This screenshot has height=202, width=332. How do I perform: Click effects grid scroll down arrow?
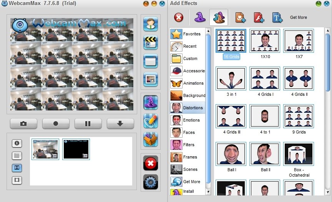[327, 192]
